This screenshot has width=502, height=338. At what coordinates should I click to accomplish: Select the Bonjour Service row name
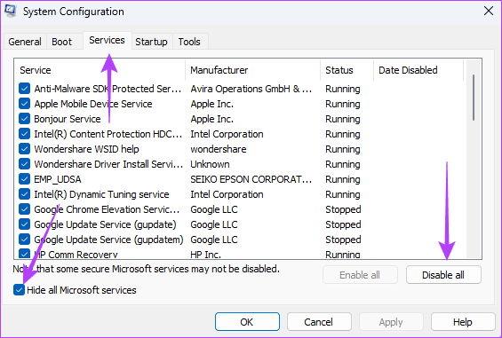tap(68, 119)
